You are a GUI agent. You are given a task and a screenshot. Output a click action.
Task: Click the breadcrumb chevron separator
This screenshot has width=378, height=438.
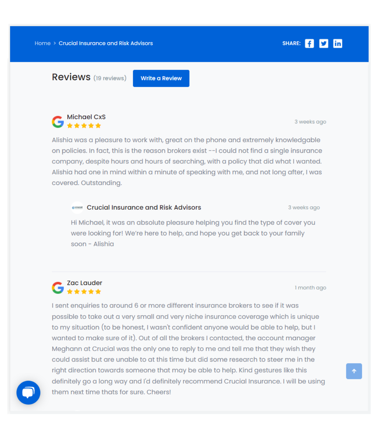[55, 43]
